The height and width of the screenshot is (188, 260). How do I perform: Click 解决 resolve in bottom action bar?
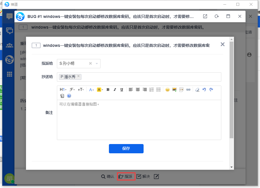point(143,176)
